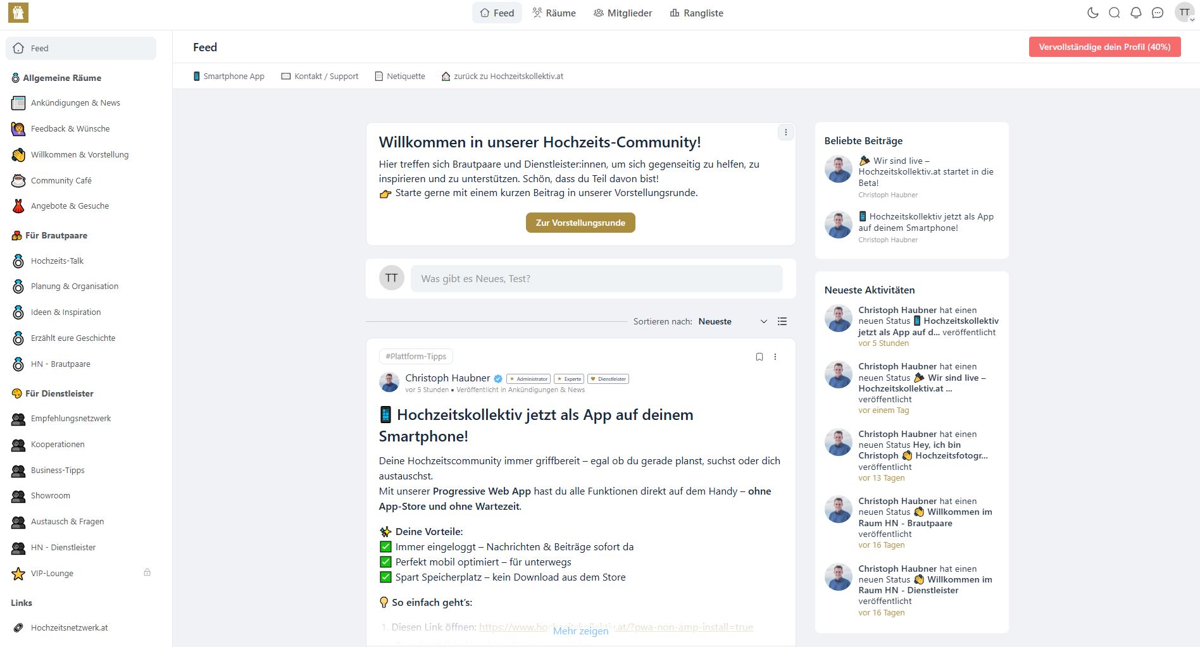Image resolution: width=1200 pixels, height=647 pixels.
Task: Open the Community Café room
Action: tap(61, 180)
